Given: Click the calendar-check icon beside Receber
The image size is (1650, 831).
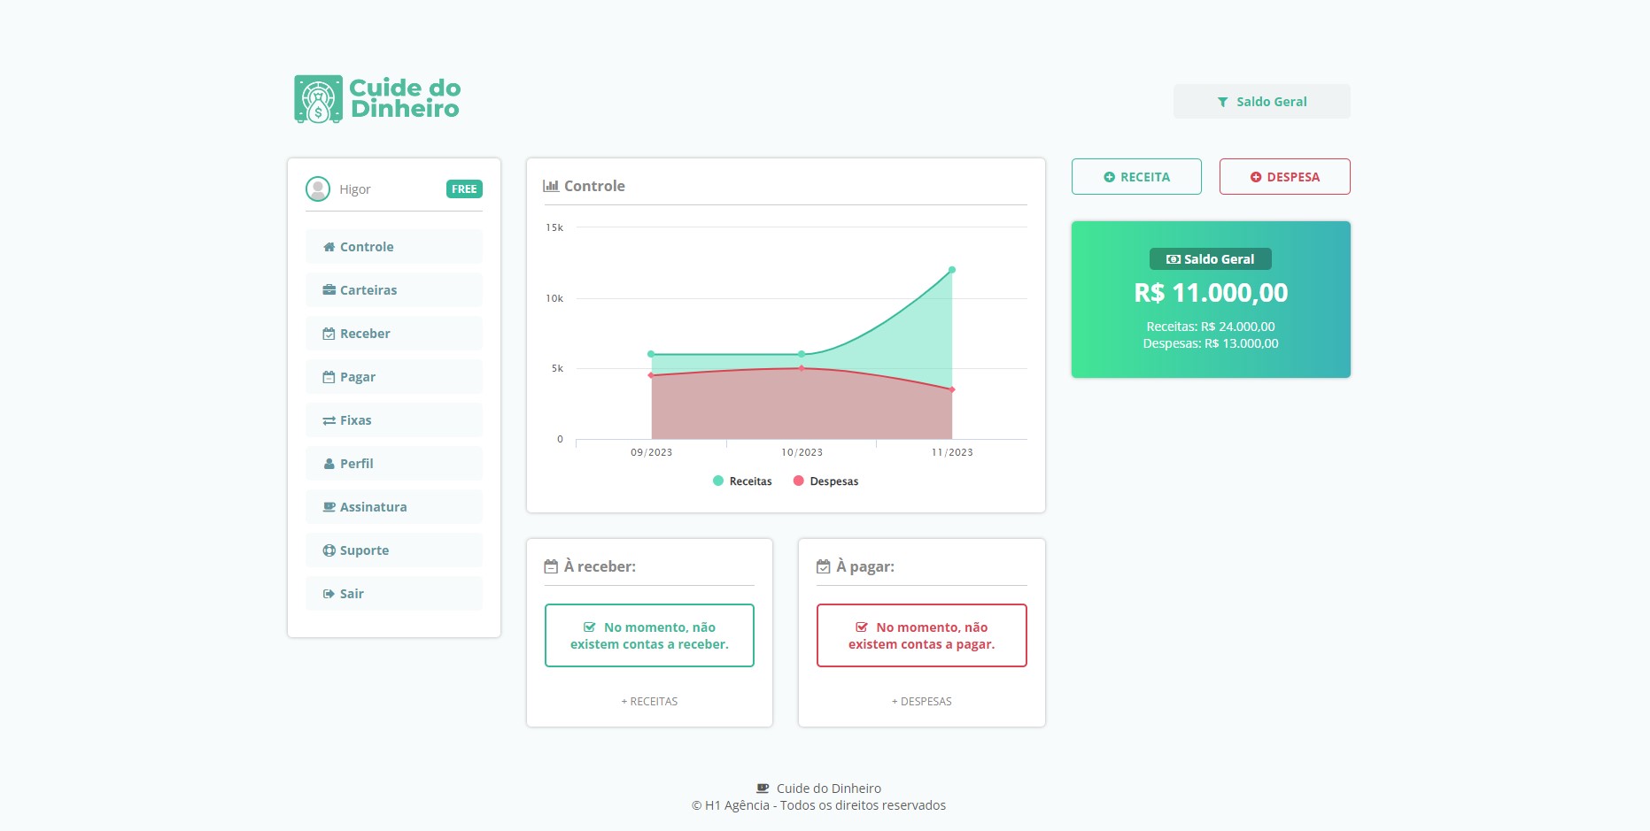Looking at the screenshot, I should (329, 334).
